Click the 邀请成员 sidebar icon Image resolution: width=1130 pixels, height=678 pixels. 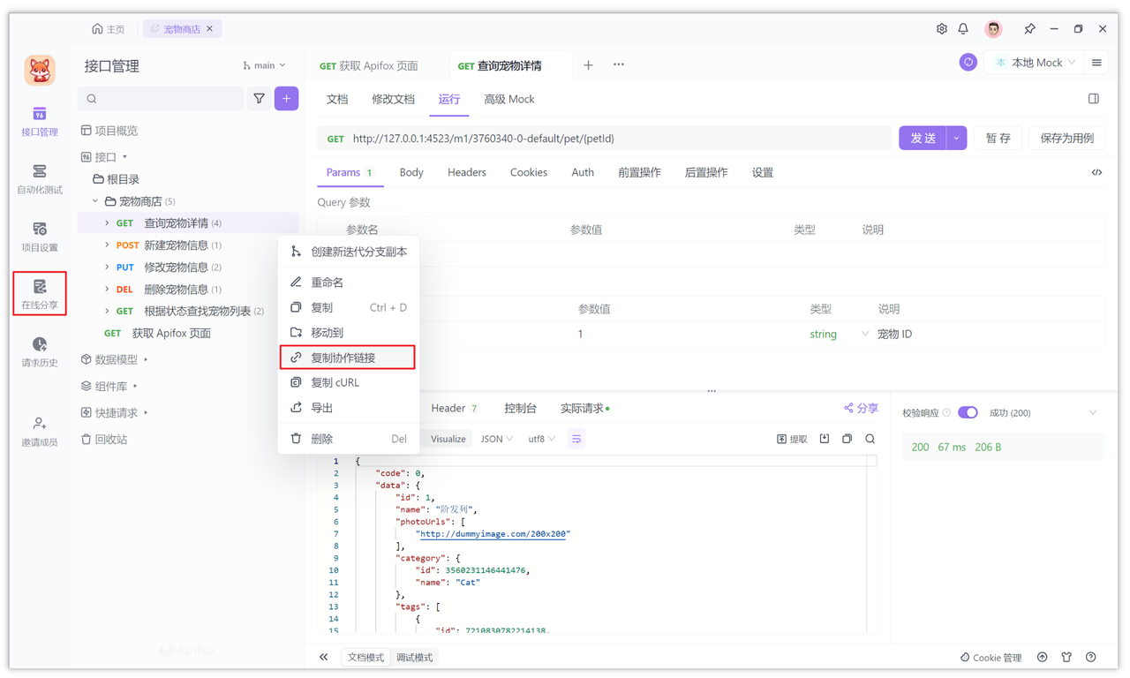pos(39,429)
